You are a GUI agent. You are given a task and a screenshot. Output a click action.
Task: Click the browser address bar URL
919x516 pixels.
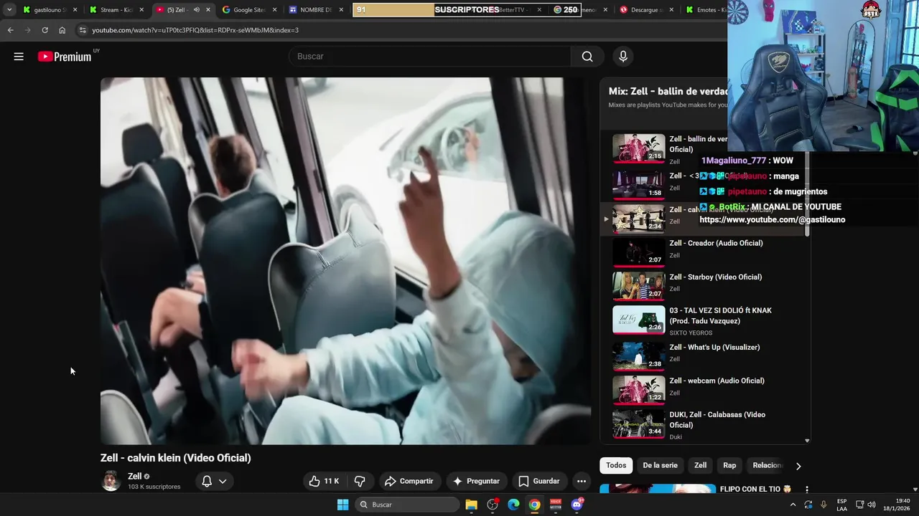195,30
